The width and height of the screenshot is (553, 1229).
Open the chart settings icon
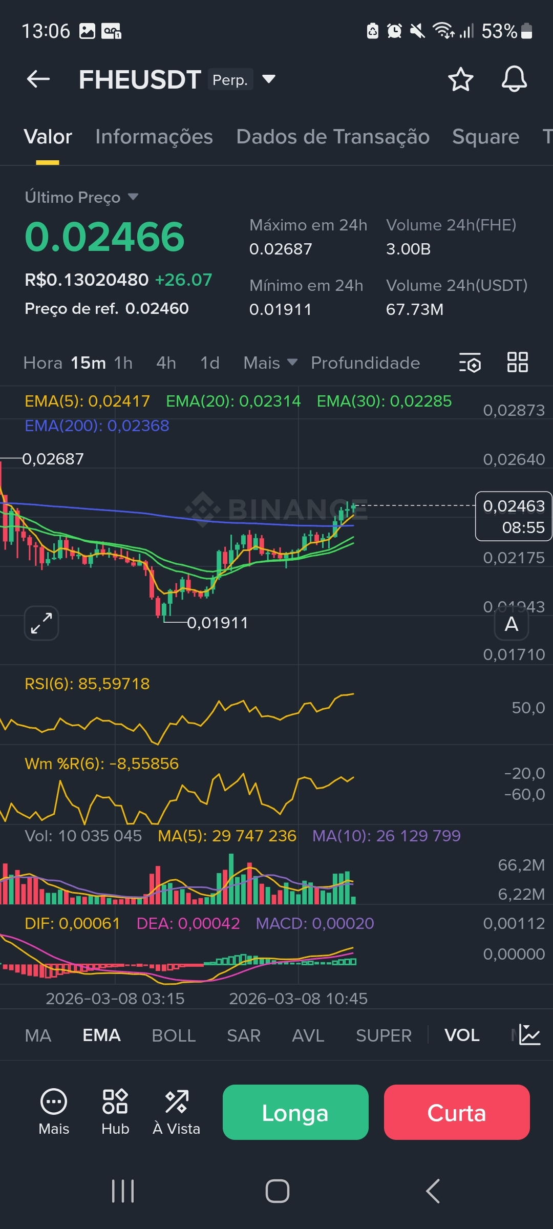click(x=470, y=363)
